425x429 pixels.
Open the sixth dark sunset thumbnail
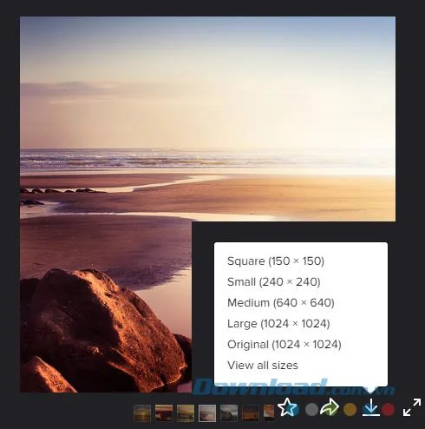click(x=251, y=413)
